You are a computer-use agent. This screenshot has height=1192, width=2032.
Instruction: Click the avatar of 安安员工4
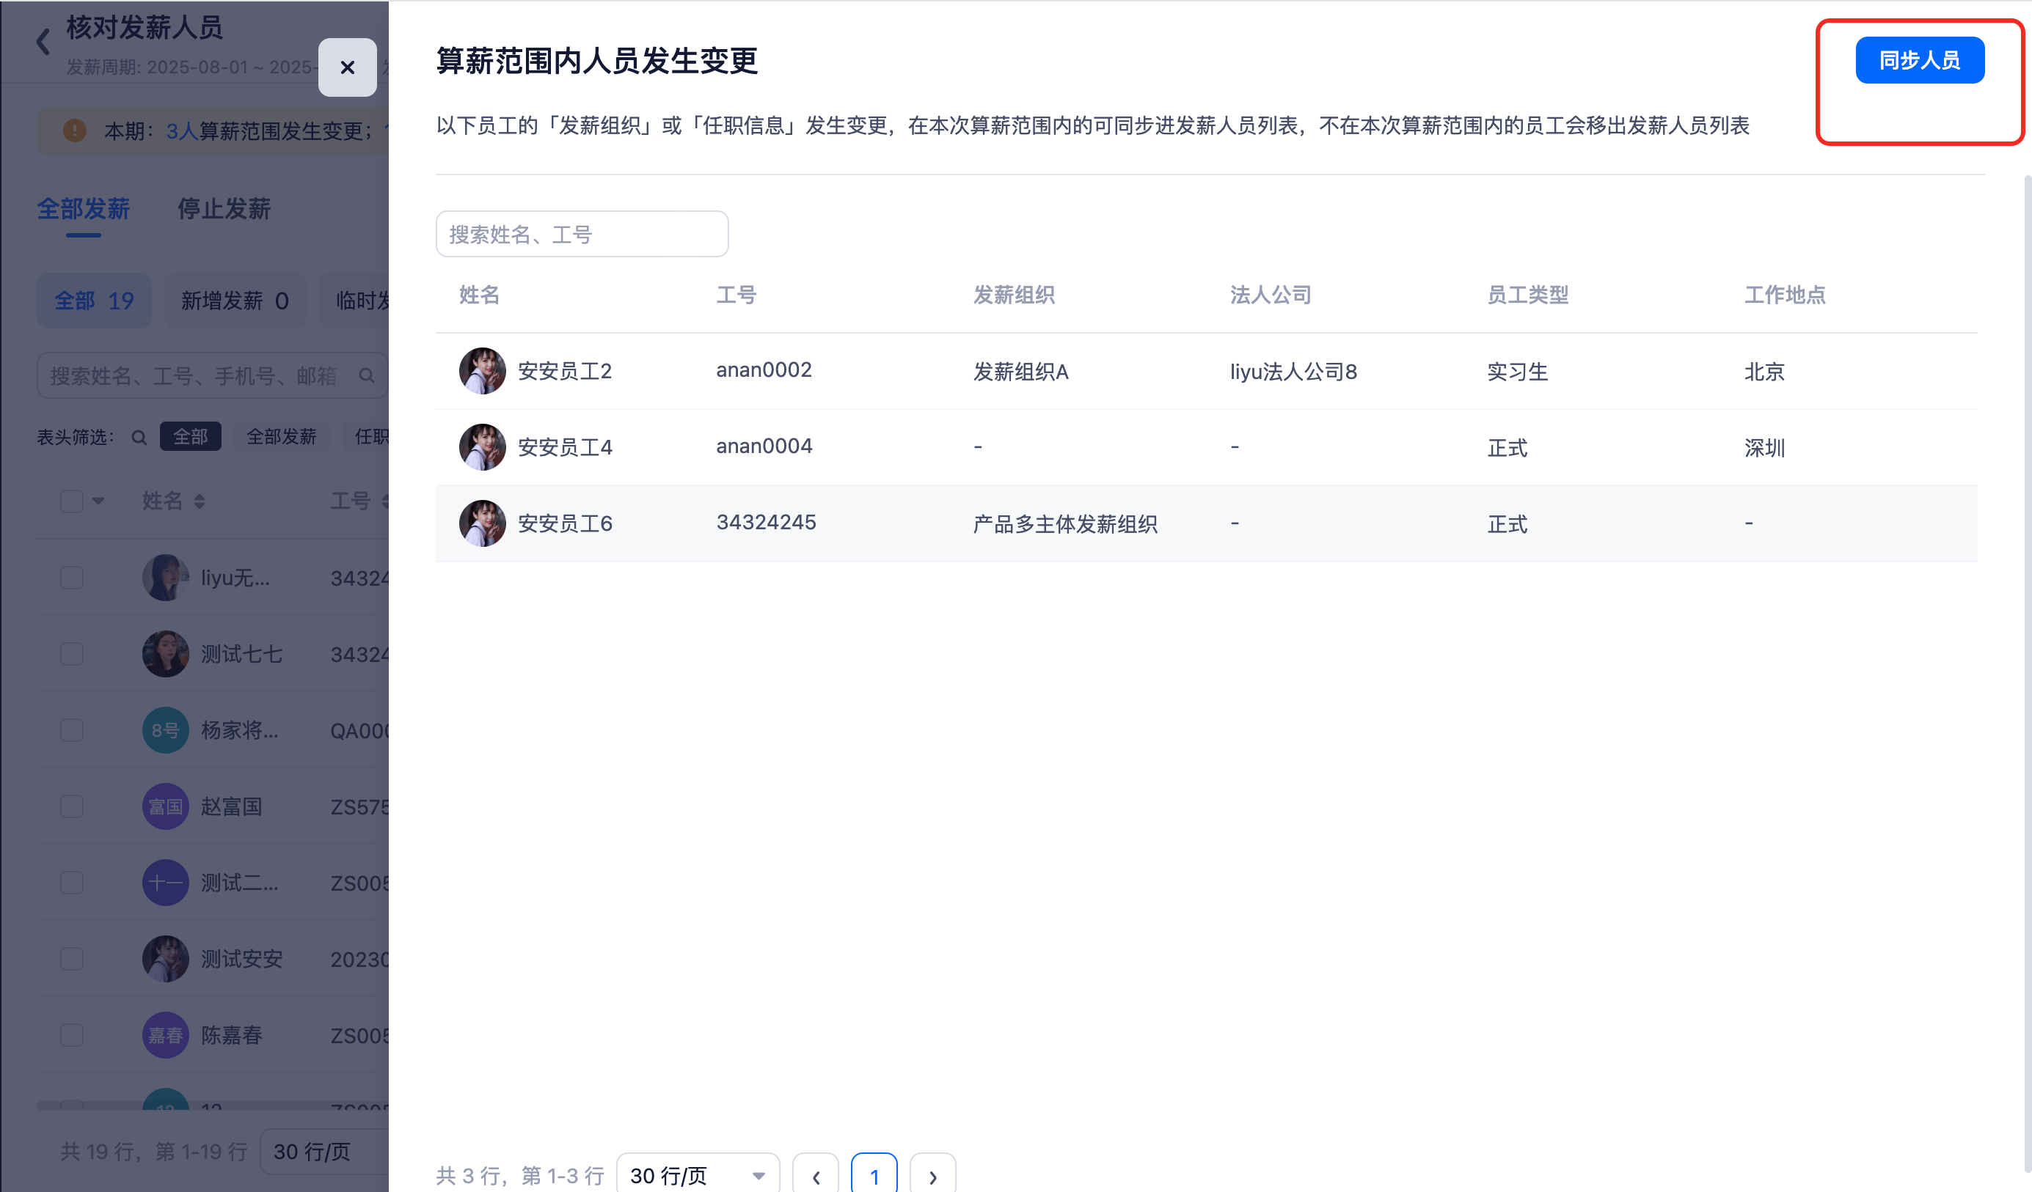(482, 447)
